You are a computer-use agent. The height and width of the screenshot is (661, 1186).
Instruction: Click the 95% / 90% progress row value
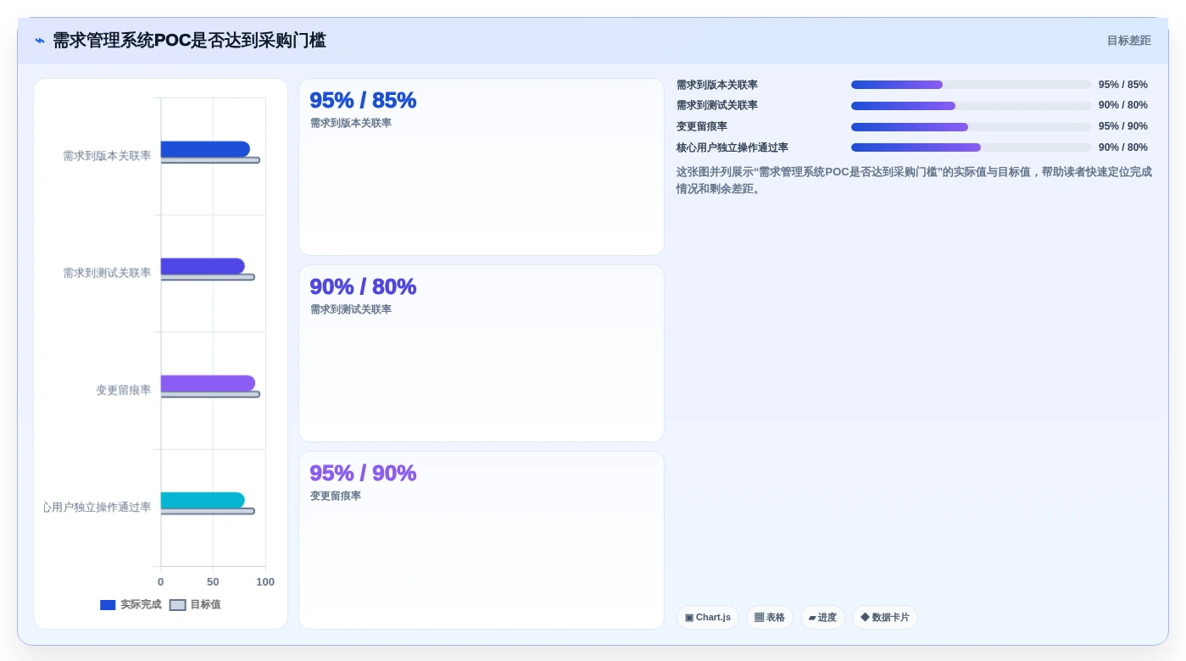1123,126
